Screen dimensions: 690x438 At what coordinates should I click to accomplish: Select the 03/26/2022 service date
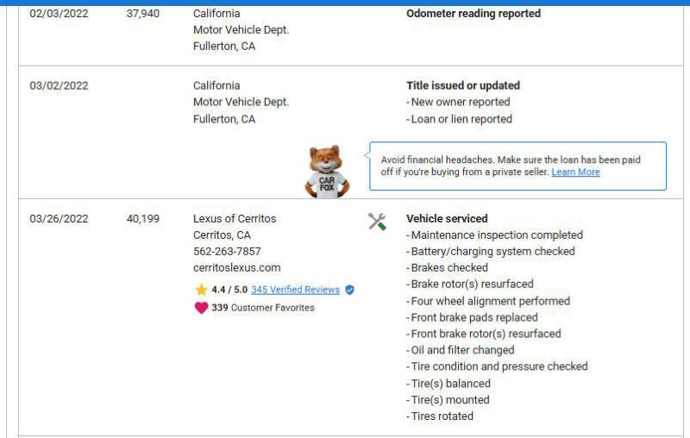[x=59, y=219]
